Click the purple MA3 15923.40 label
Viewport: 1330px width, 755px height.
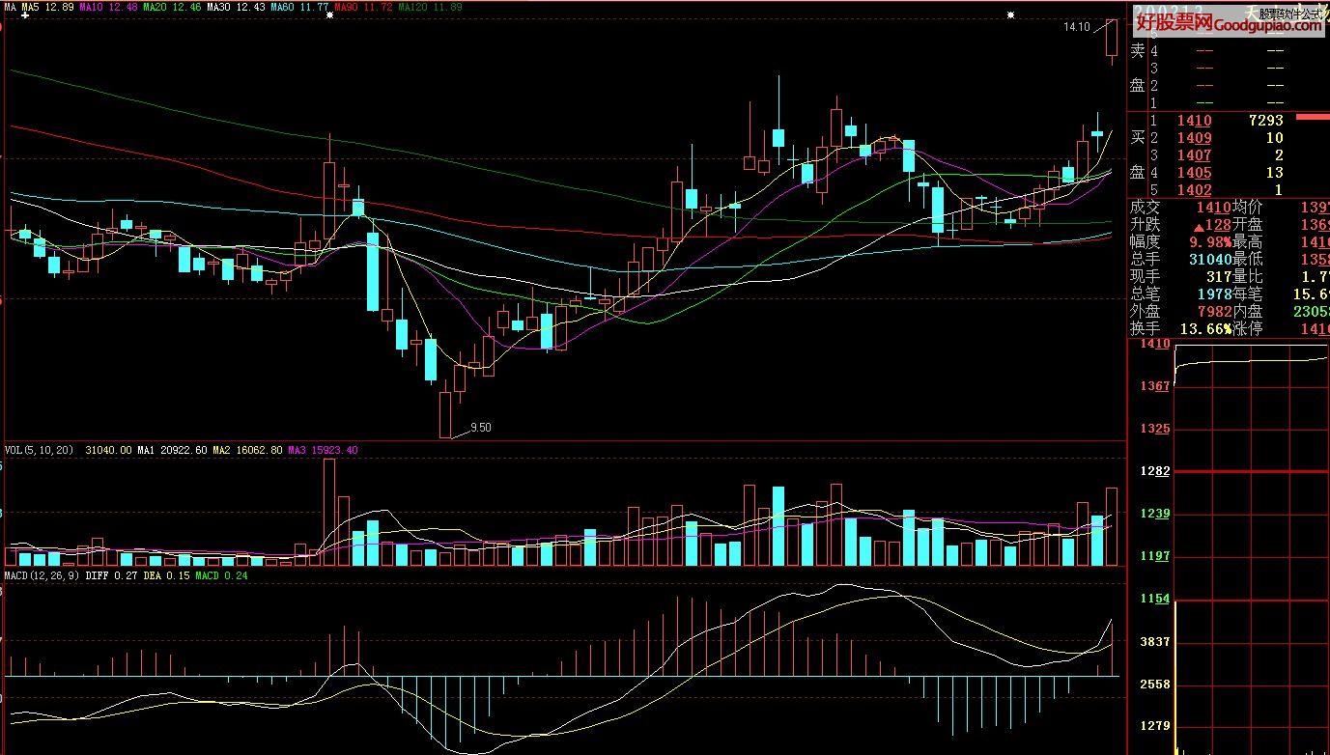(x=324, y=450)
